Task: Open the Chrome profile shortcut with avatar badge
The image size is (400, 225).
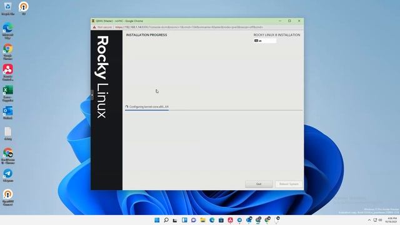Action: pyautogui.click(x=8, y=156)
